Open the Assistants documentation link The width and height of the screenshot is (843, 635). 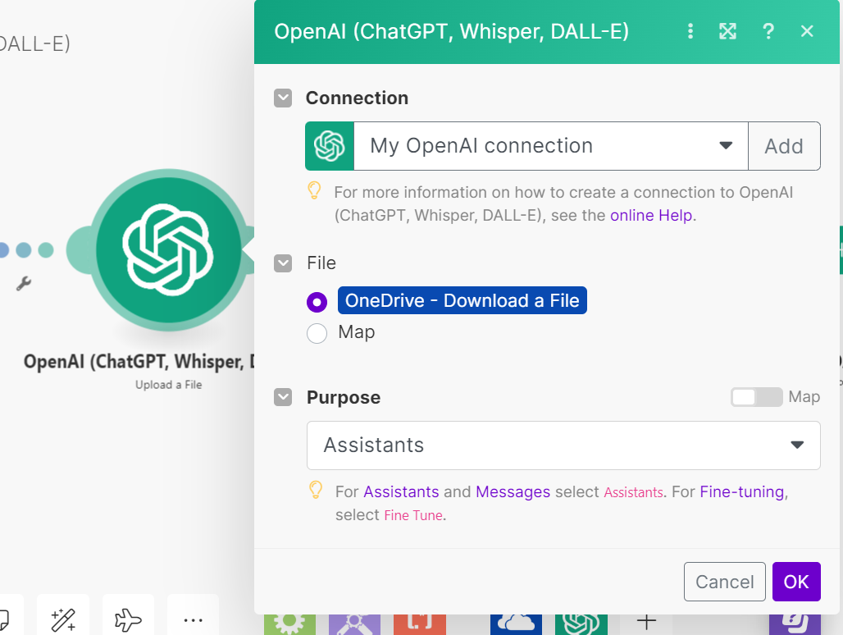tap(401, 492)
